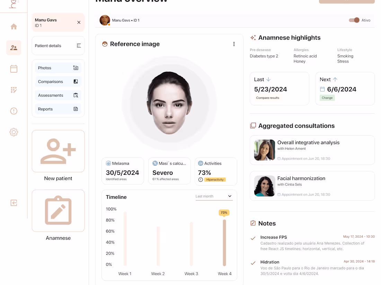
Task: Click the camera icon next to Photos
Action: tap(76, 68)
